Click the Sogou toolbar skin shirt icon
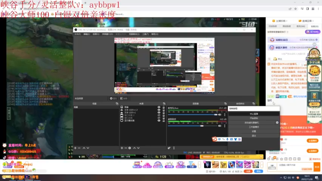Screen dimensions: 322x181 [x=235, y=139]
